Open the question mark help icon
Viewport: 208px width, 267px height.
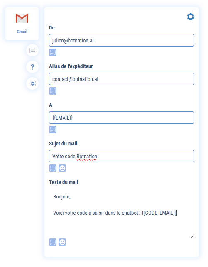[x=32, y=67]
